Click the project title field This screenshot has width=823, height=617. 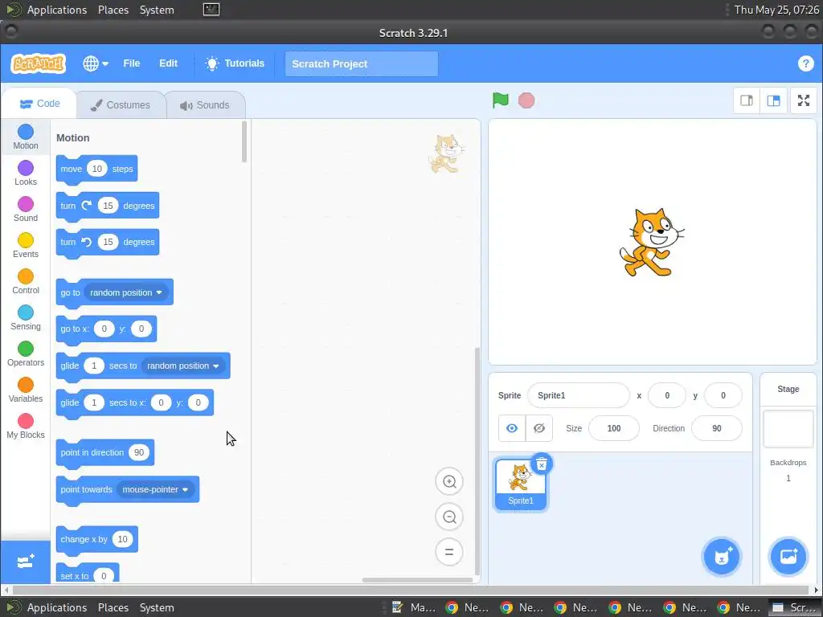[361, 64]
